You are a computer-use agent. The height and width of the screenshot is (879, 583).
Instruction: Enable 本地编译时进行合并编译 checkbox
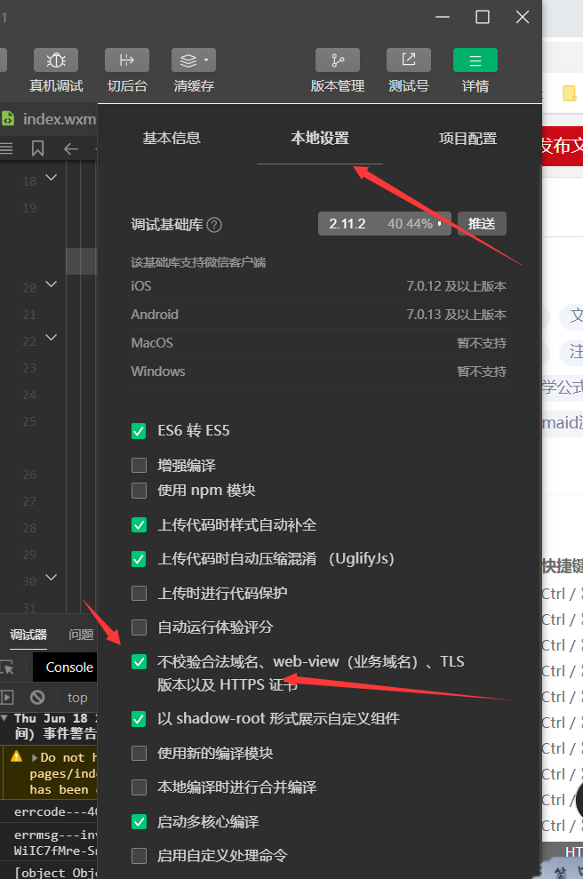point(139,787)
